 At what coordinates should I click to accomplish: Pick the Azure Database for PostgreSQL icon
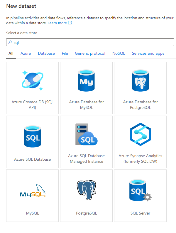(x=140, y=80)
